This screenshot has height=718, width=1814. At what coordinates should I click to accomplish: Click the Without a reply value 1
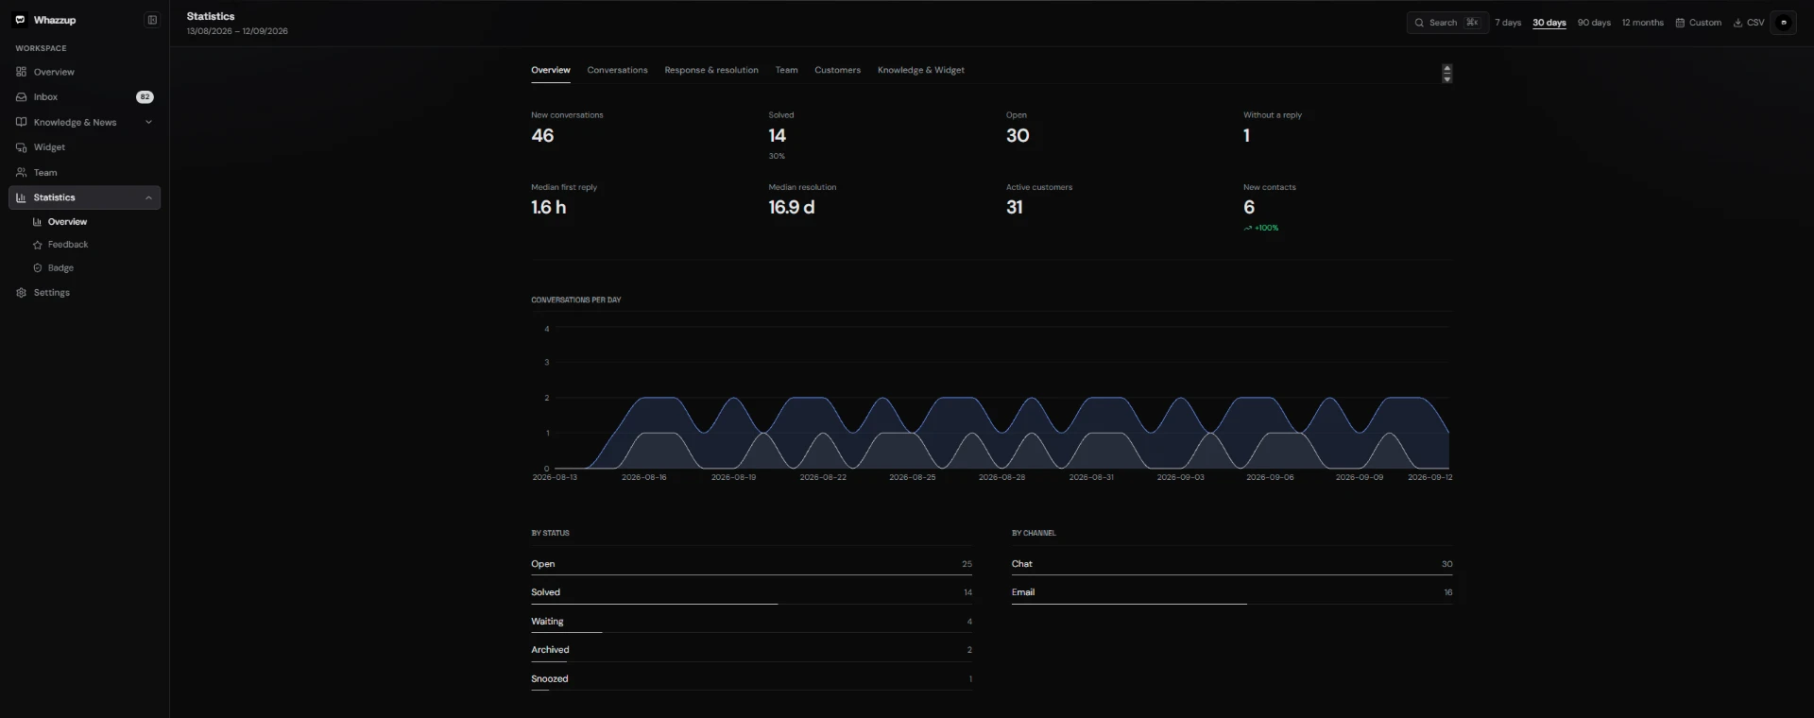pos(1247,136)
